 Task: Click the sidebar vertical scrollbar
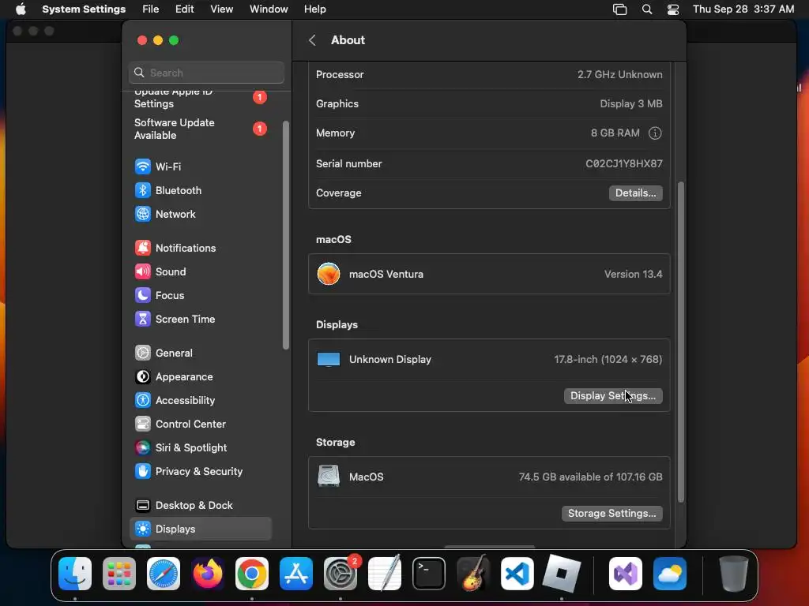click(286, 235)
